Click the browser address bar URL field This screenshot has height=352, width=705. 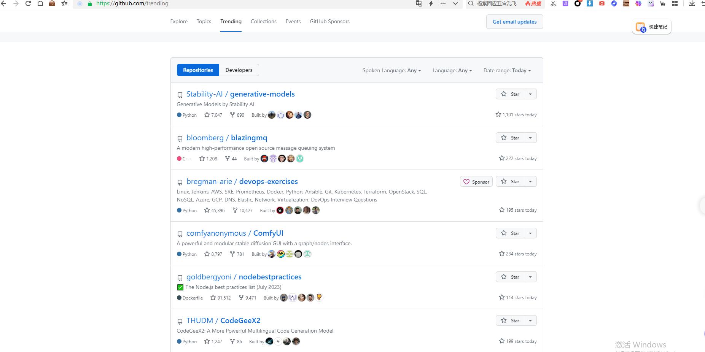(x=247, y=3)
